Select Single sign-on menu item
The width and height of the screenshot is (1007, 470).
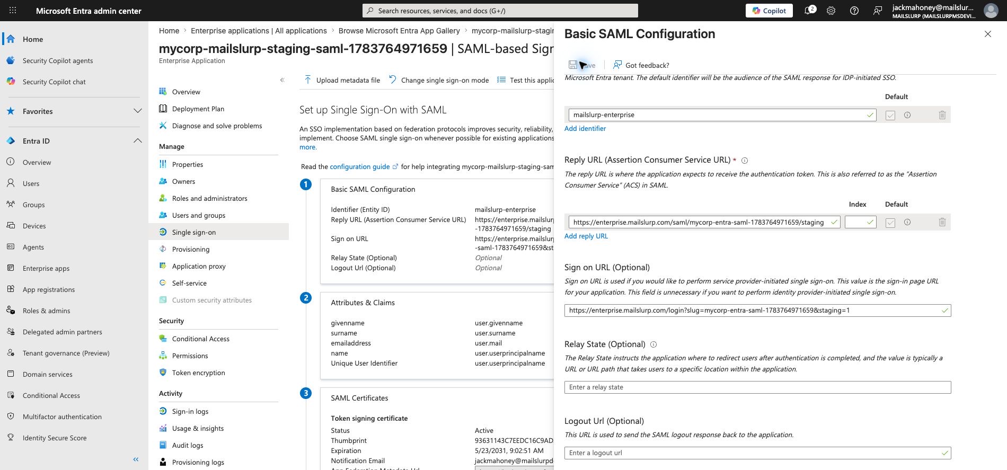point(194,232)
